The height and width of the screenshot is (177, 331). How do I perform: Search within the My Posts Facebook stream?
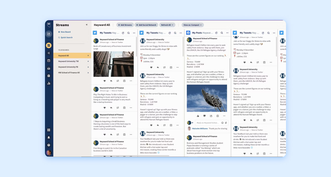221,33
